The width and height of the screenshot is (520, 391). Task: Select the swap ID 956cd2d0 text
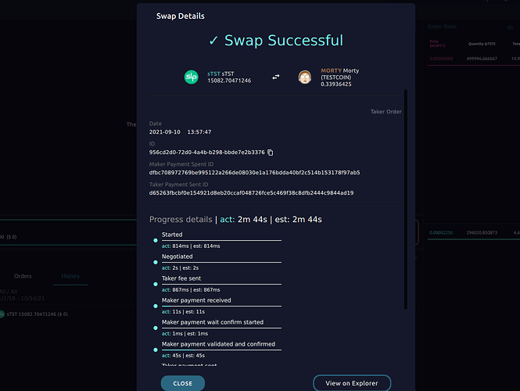(207, 152)
